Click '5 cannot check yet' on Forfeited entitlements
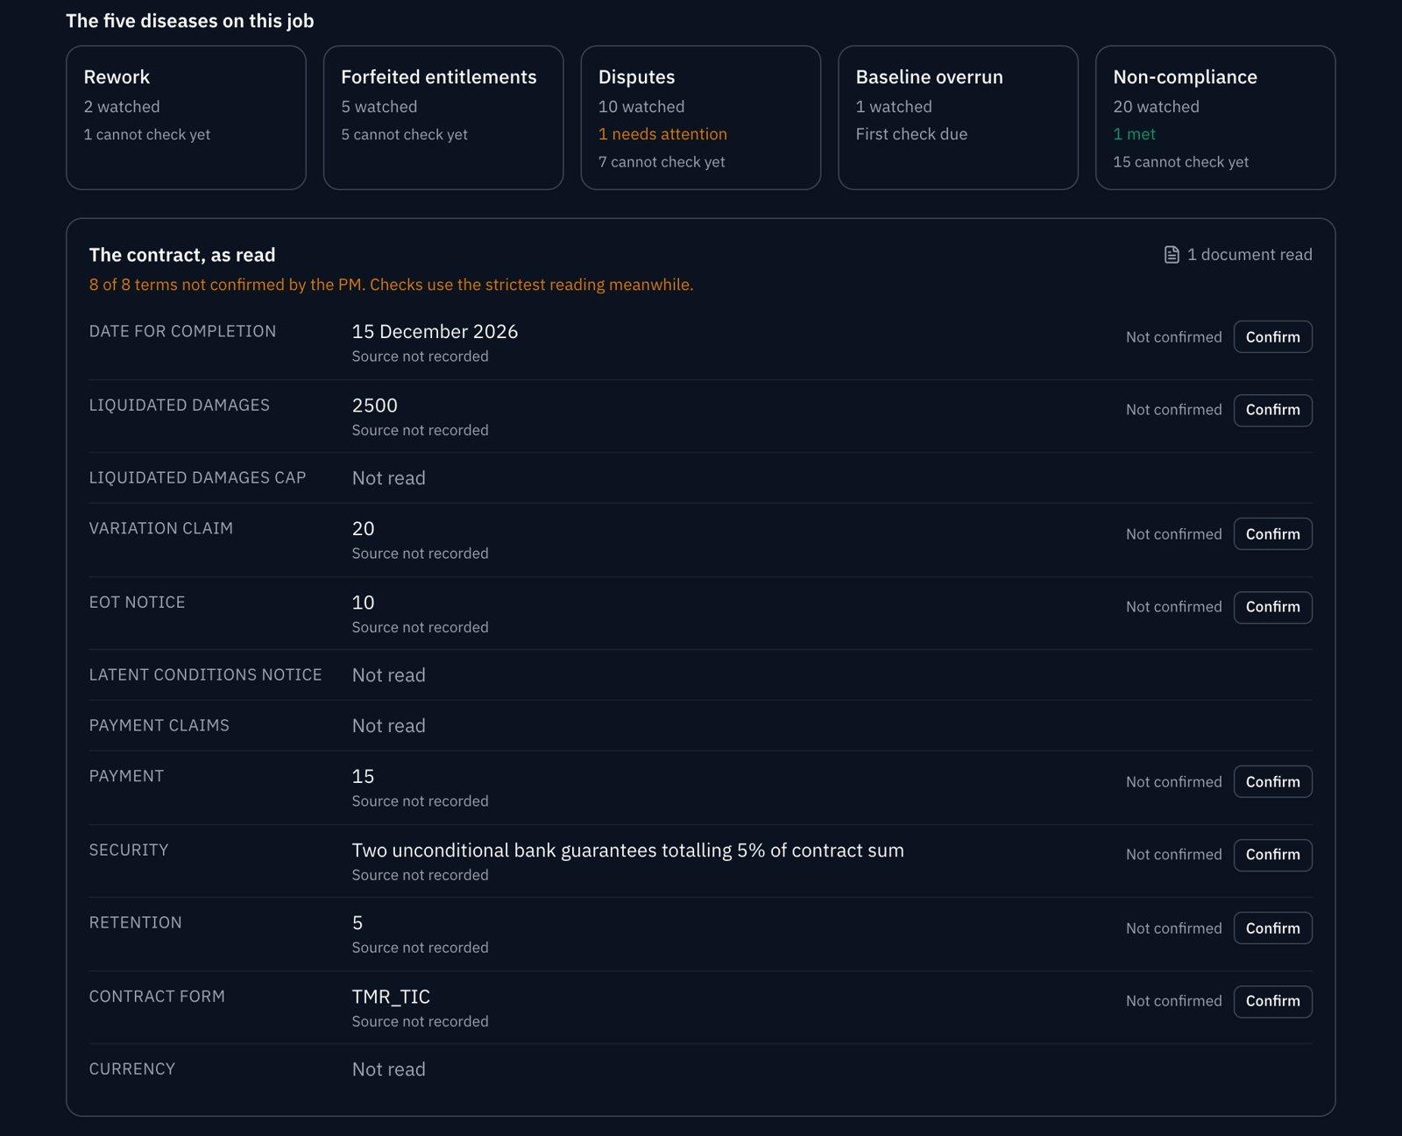 click(404, 135)
